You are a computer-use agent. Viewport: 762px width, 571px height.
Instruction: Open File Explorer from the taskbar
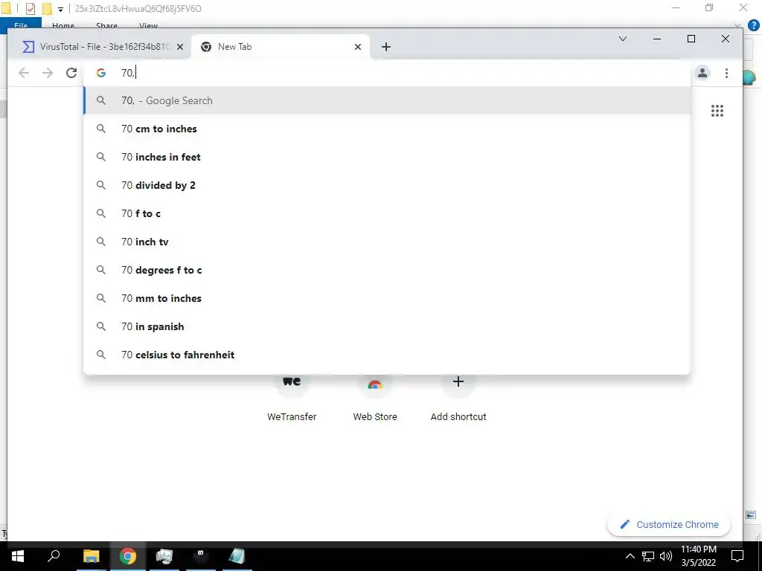point(91,556)
